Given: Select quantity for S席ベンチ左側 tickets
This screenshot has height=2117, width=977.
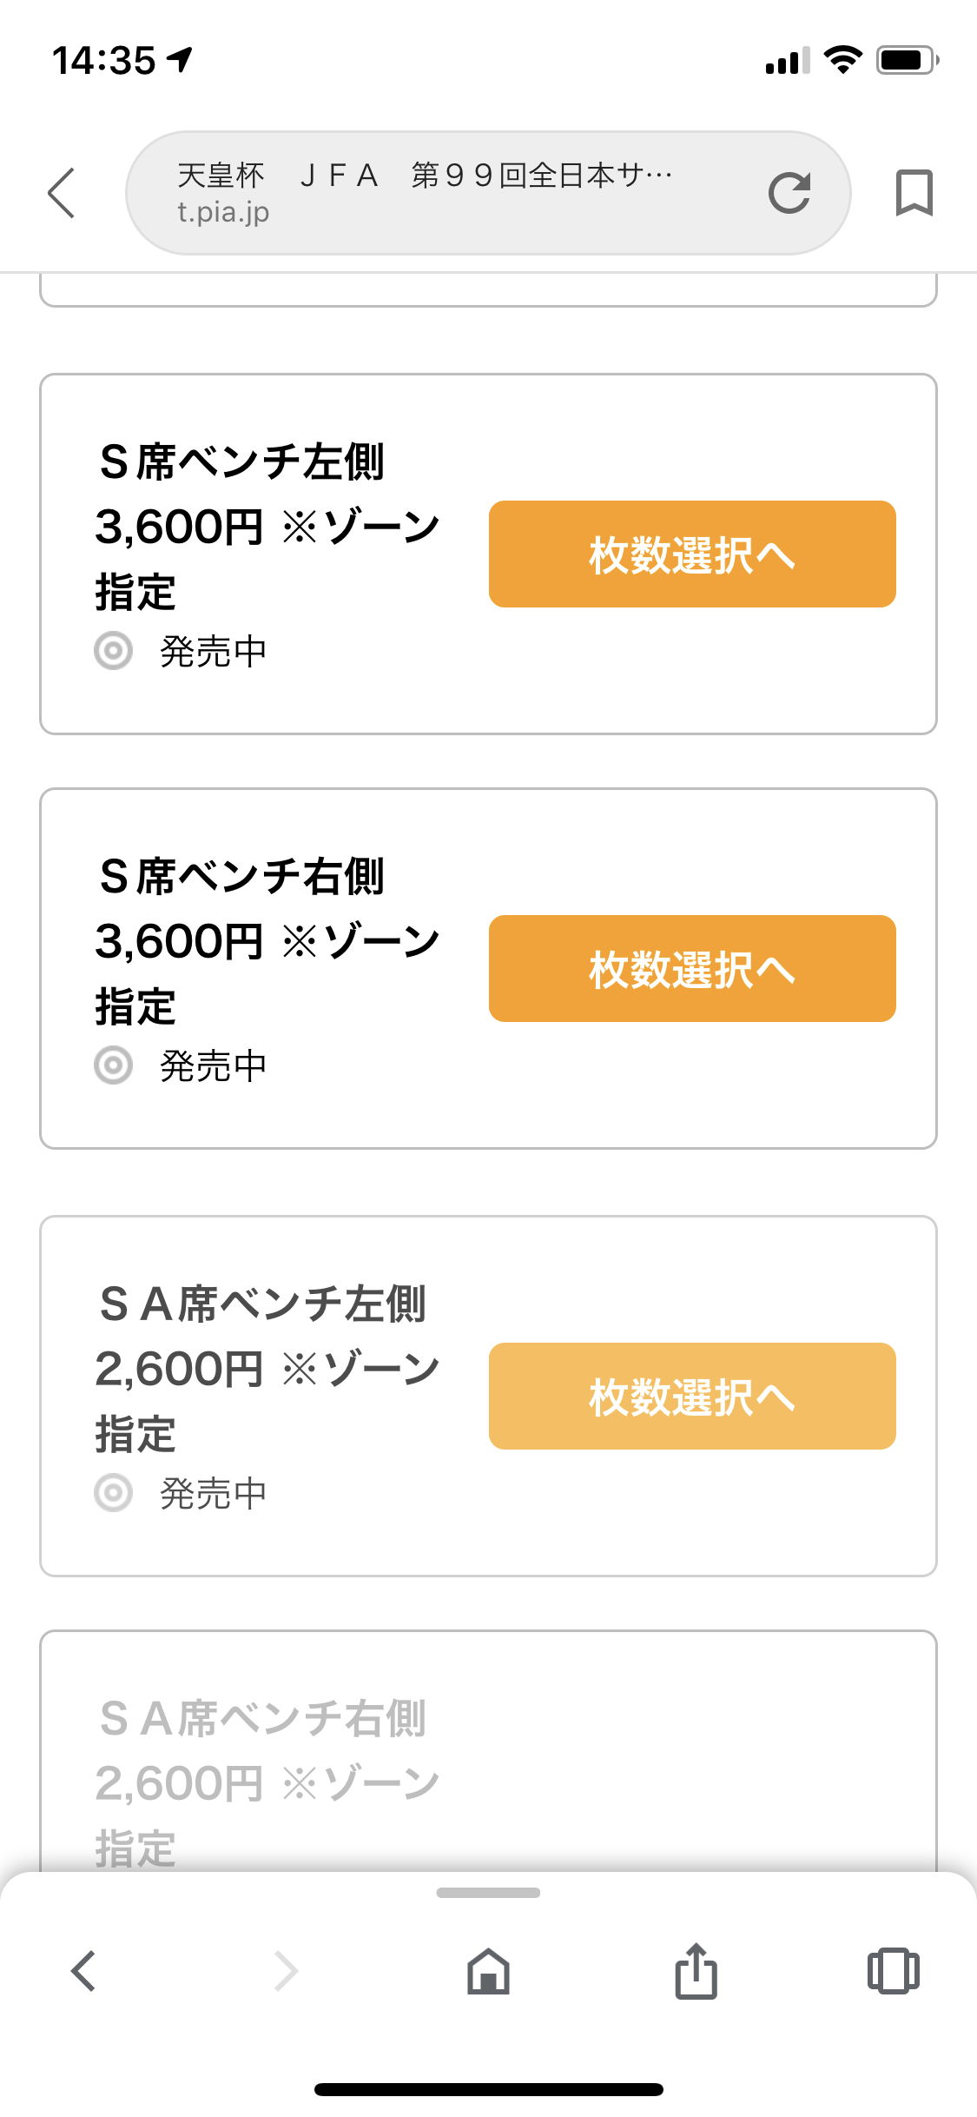Looking at the screenshot, I should tap(692, 554).
